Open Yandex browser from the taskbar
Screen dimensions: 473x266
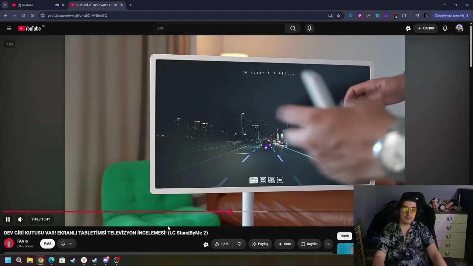pos(84,260)
